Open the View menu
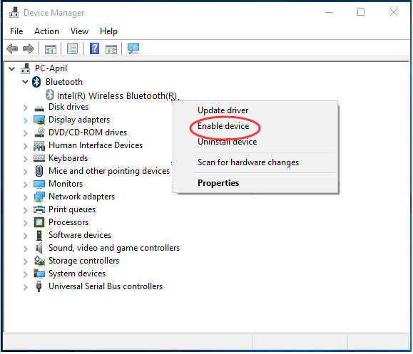The width and height of the screenshot is (413, 354). tap(79, 31)
